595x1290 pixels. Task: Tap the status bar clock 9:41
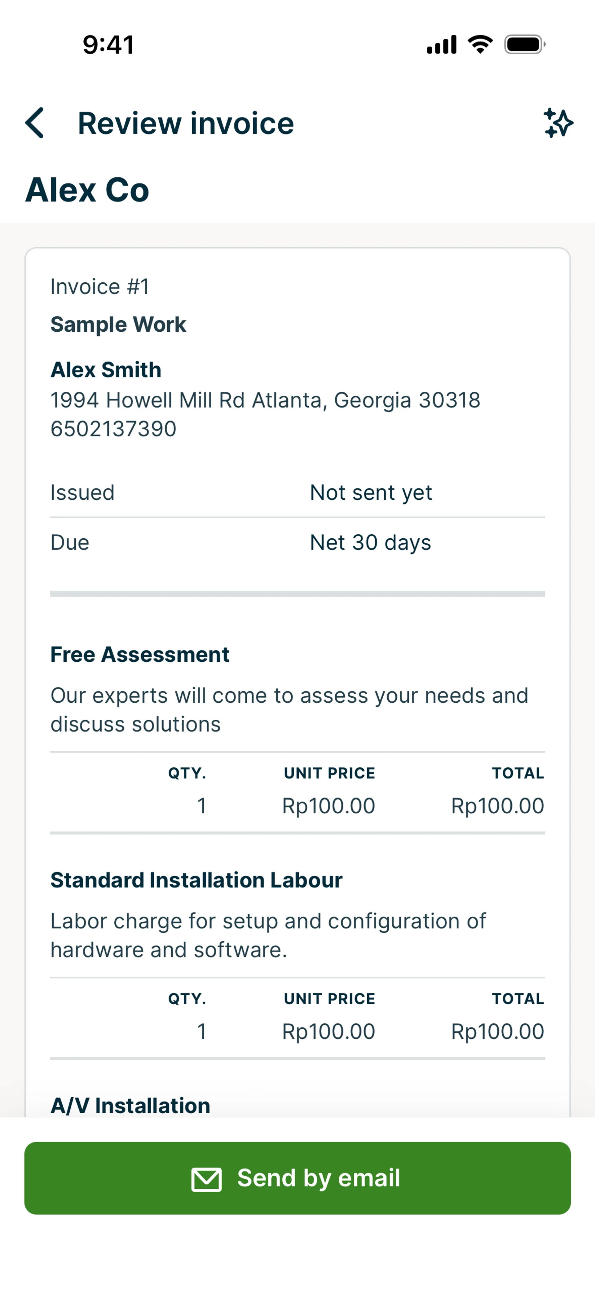click(x=109, y=45)
